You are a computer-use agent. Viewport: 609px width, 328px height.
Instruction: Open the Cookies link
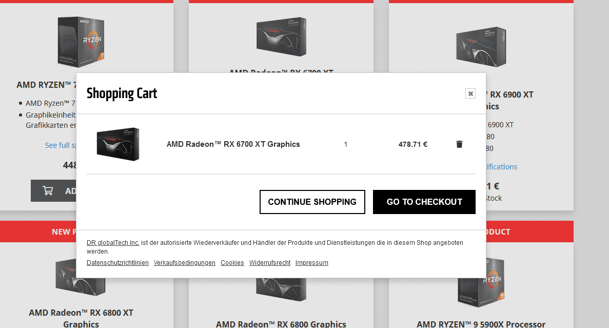(232, 263)
